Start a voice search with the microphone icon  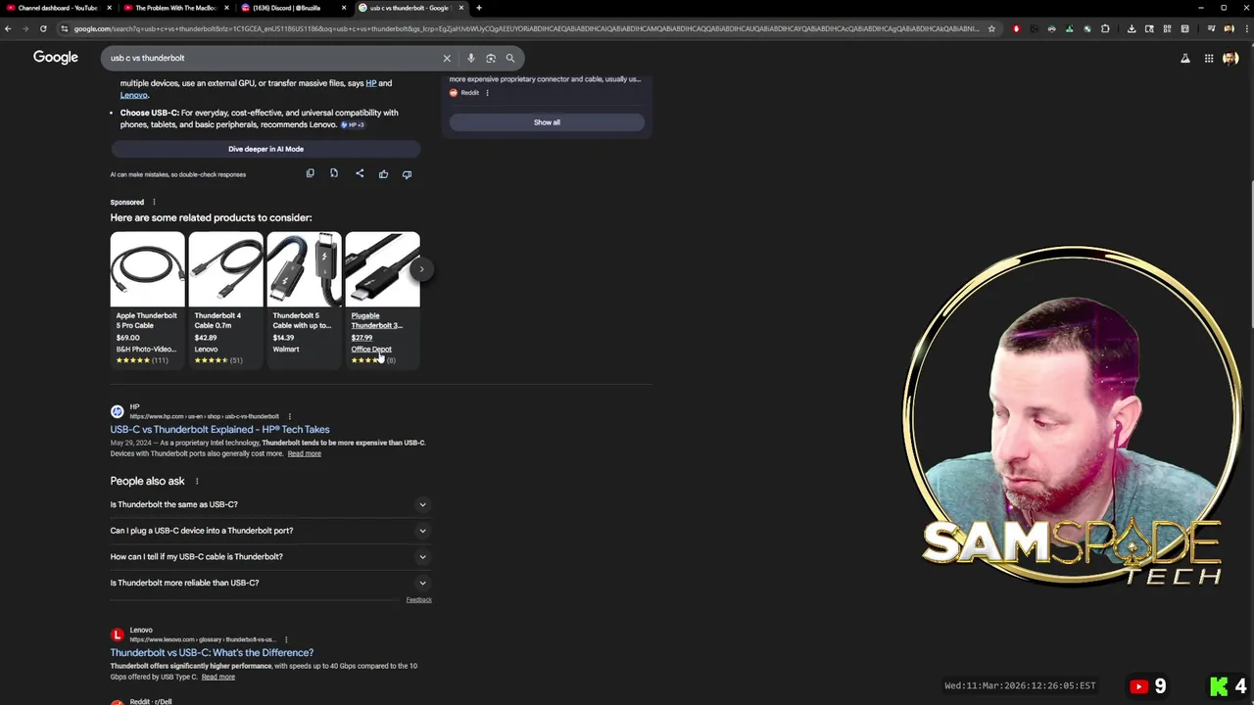[x=471, y=58]
